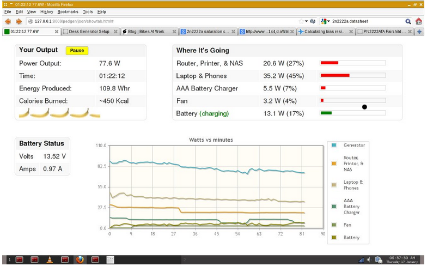The width and height of the screenshot is (427, 266).
Task: Click the Generator legend color swatch
Action: click(x=334, y=145)
